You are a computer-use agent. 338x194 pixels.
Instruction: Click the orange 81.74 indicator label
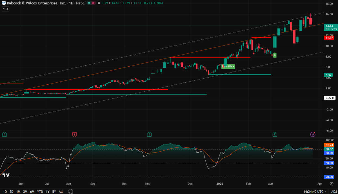[329, 145]
